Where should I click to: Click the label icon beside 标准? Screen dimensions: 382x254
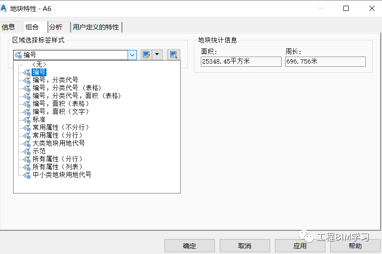pyautogui.click(x=27, y=120)
